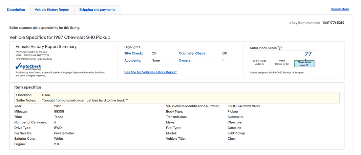Click the Accidents highlight label
This screenshot has width=361, height=155.
(133, 61)
